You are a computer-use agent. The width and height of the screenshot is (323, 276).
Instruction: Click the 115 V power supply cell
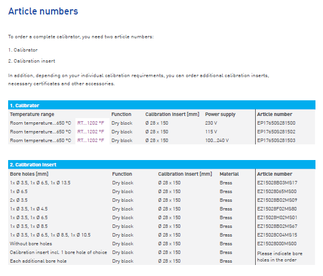(x=211, y=132)
